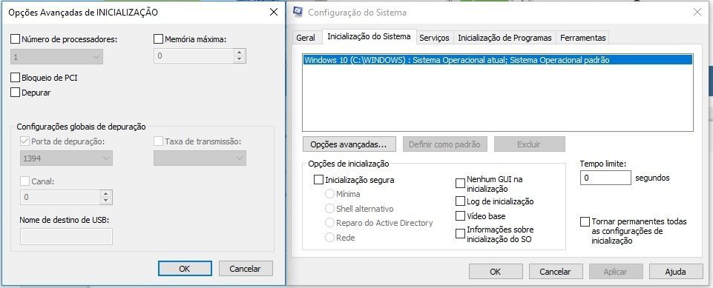Expand the Porta de depuração 1394 dropdown

66,158
